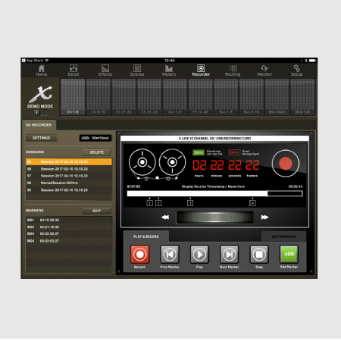The image size is (341, 341).
Task: Start recording with the red Record button
Action: [139, 255]
